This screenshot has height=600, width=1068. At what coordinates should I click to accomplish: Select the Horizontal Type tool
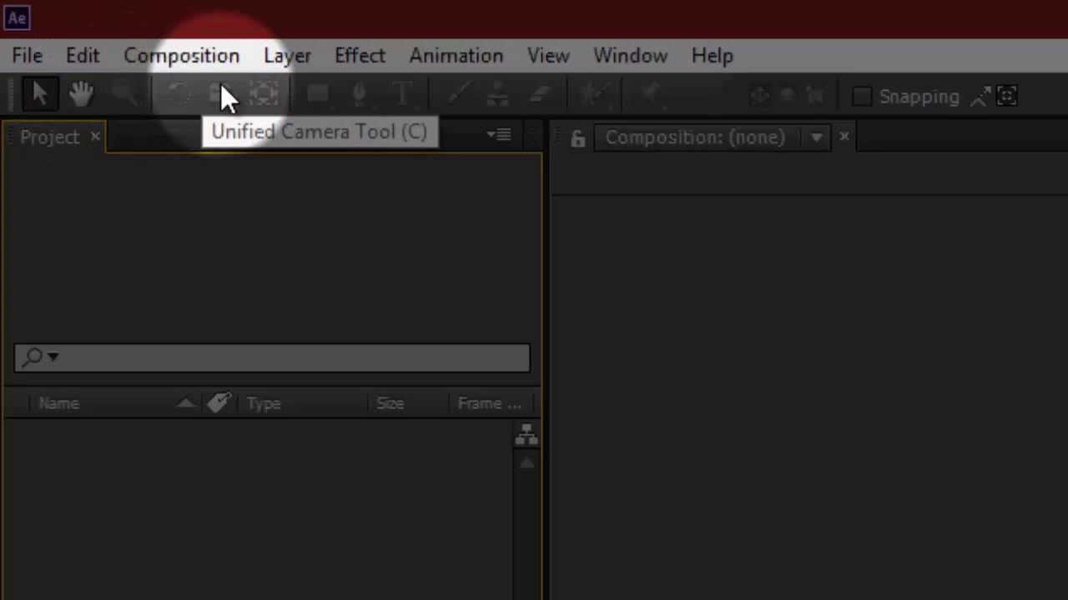point(402,95)
